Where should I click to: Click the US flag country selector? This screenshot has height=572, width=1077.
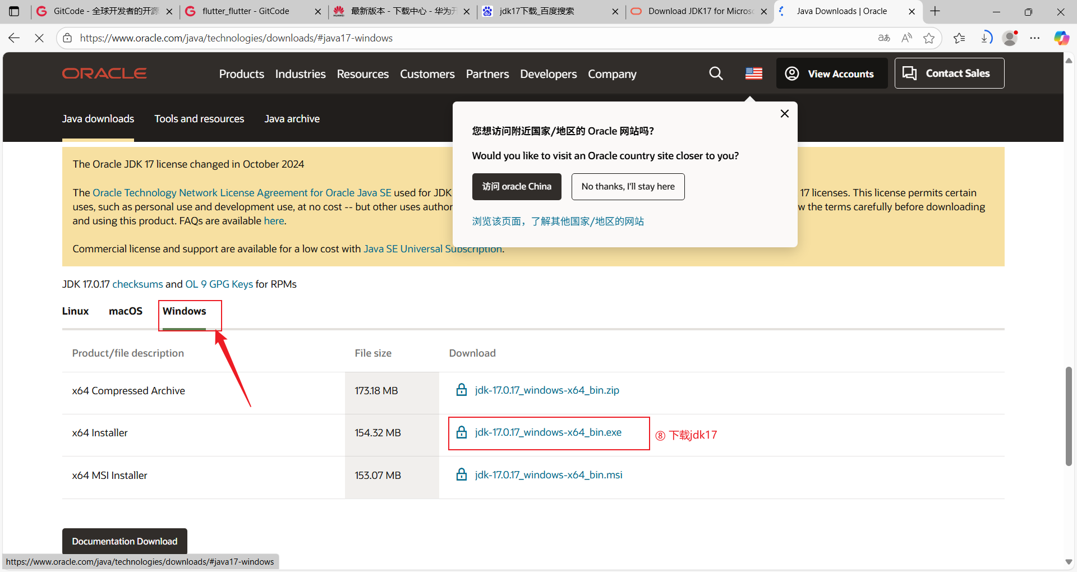point(754,73)
